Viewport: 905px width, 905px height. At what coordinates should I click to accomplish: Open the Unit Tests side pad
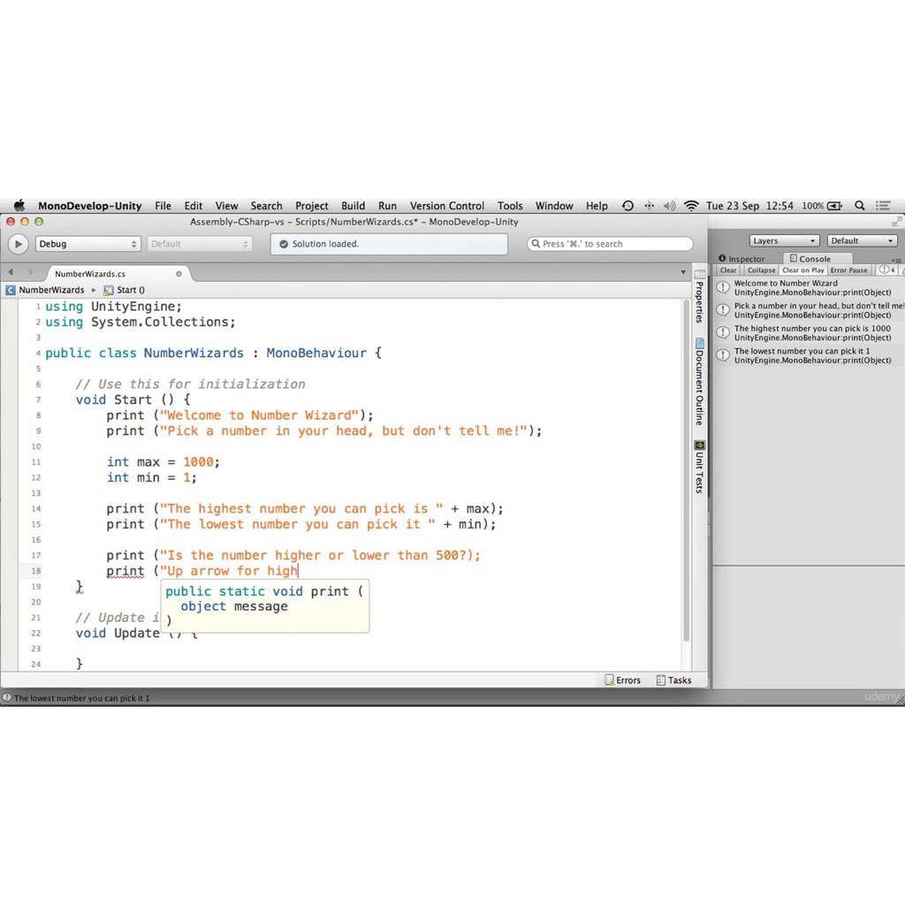click(699, 467)
